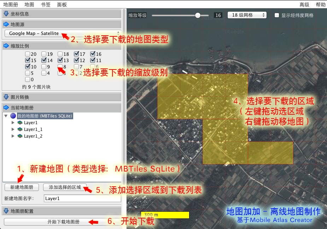Click the arrow icon beside 地图册配置
The image size is (327, 229).
click(6, 211)
